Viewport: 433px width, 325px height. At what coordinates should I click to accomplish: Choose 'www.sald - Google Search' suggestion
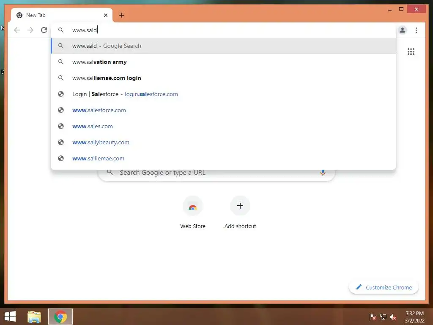point(223,46)
